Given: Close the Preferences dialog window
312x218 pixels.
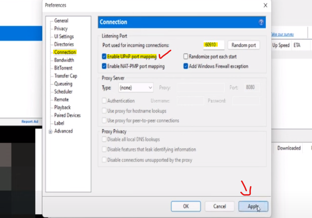Looking at the screenshot, I should tap(265, 5).
